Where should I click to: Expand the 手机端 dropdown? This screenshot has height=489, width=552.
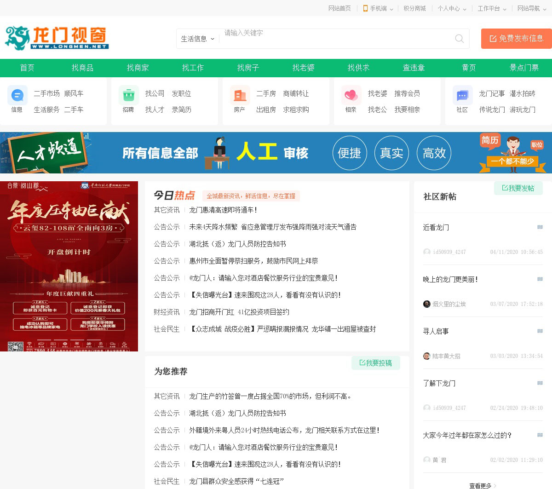(378, 8)
